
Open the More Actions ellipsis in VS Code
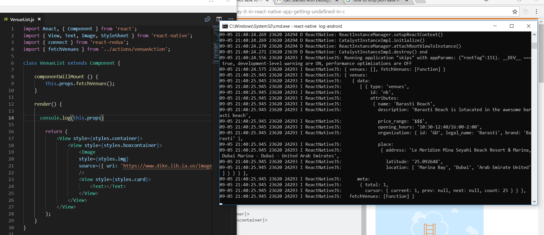tap(231, 19)
